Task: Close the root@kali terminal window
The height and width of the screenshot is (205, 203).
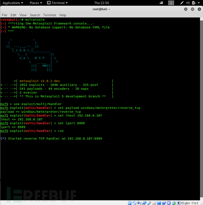Action: [x=199, y=9]
